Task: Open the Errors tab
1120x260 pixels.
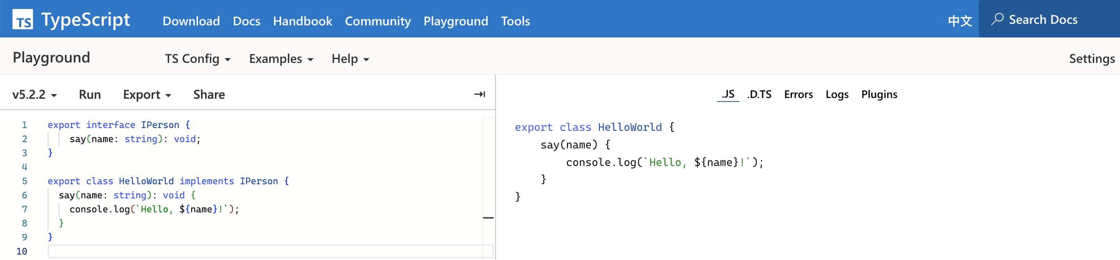Action: tap(798, 94)
